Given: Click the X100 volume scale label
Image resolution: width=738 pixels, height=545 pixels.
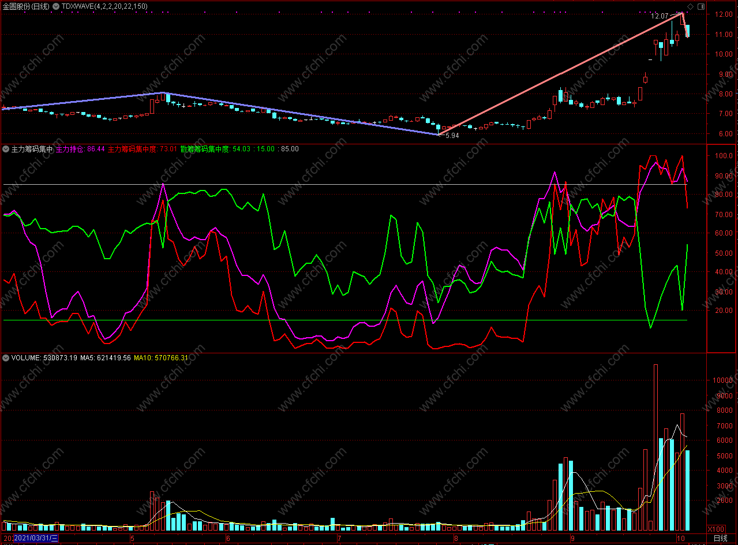Looking at the screenshot, I should tap(717, 529).
